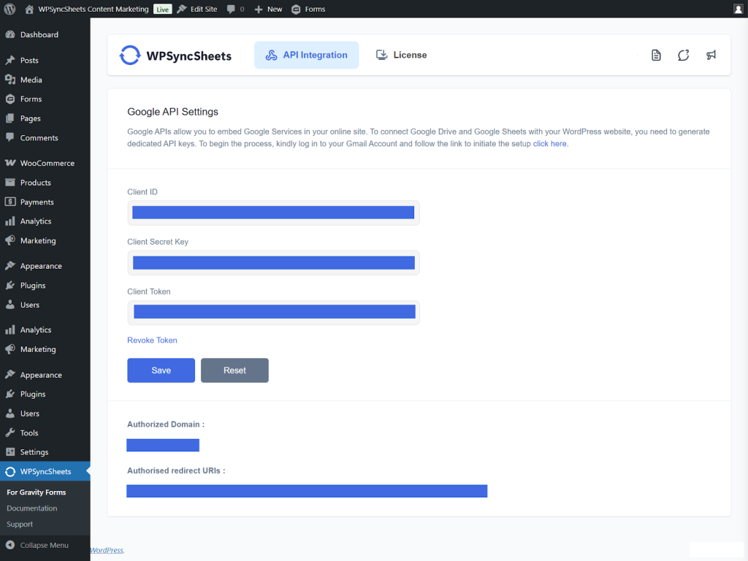The width and height of the screenshot is (748, 561).
Task: Open Edit Site in admin bar
Action: coord(197,9)
